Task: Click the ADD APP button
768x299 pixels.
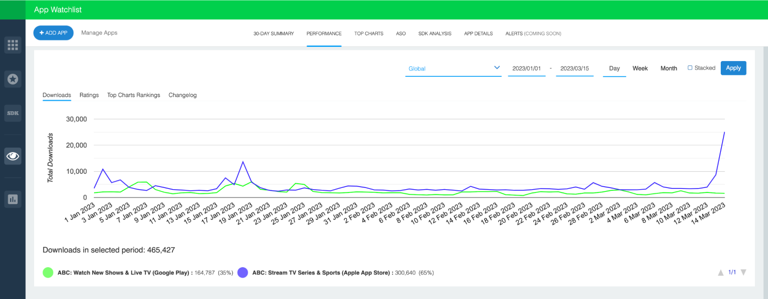Action: 53,33
